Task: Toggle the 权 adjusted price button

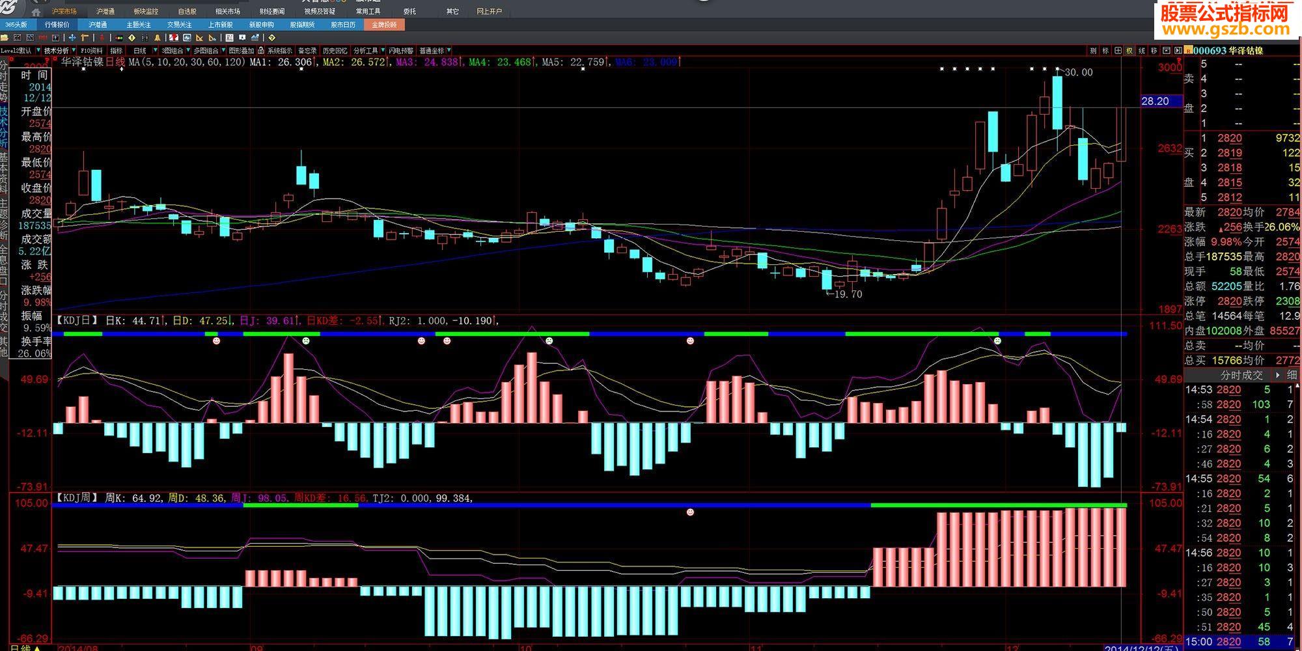Action: click(x=1129, y=50)
